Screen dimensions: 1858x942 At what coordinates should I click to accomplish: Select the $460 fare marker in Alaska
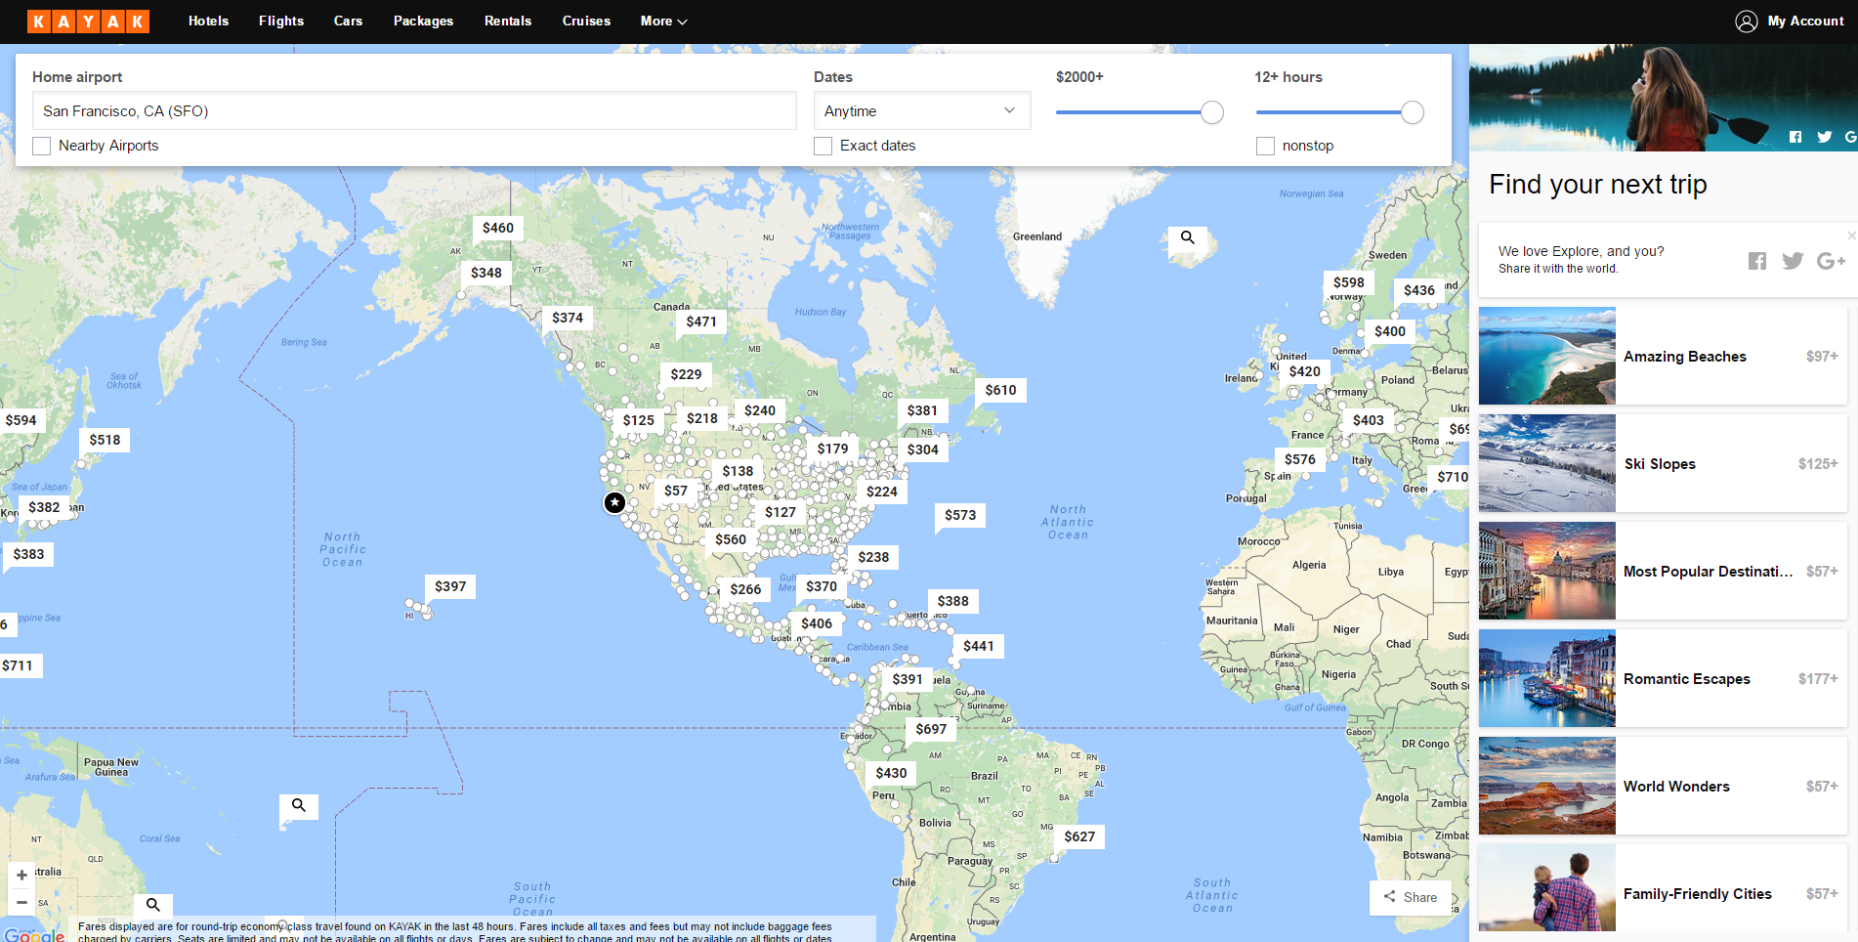point(498,228)
